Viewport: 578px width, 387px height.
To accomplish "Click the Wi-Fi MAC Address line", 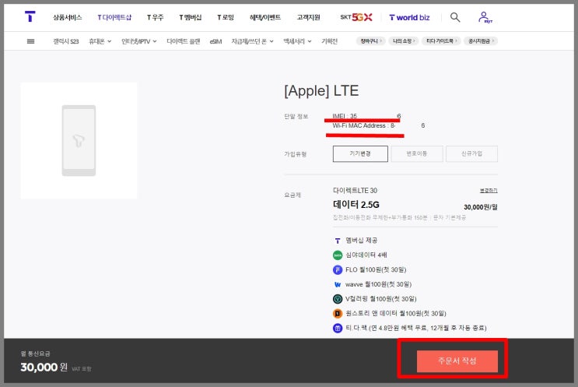I will pos(379,126).
